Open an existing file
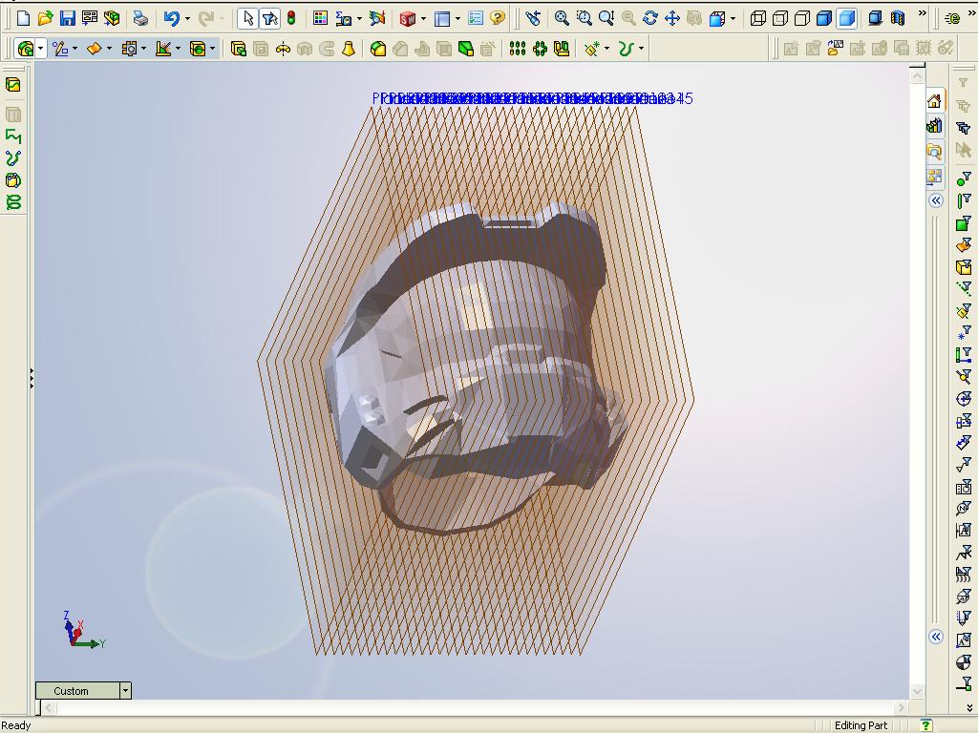Screen dimensions: 978x733 click(x=45, y=18)
